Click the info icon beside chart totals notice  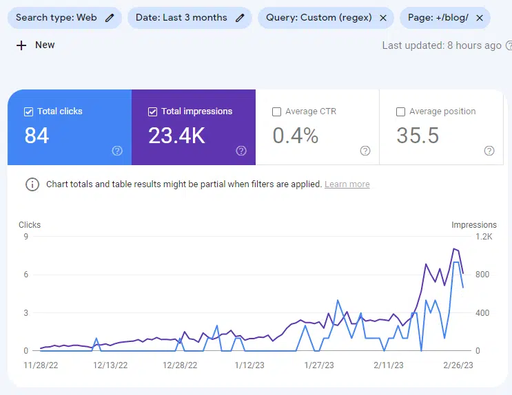pyautogui.click(x=32, y=184)
